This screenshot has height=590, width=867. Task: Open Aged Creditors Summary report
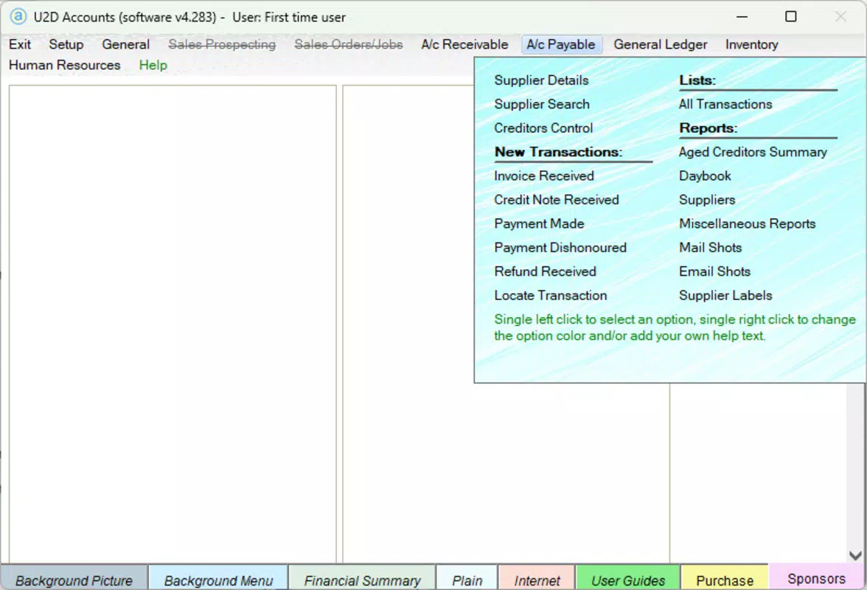753,151
